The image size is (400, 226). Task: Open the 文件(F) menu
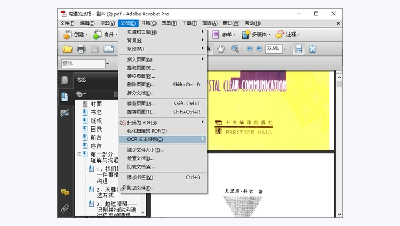pos(67,23)
